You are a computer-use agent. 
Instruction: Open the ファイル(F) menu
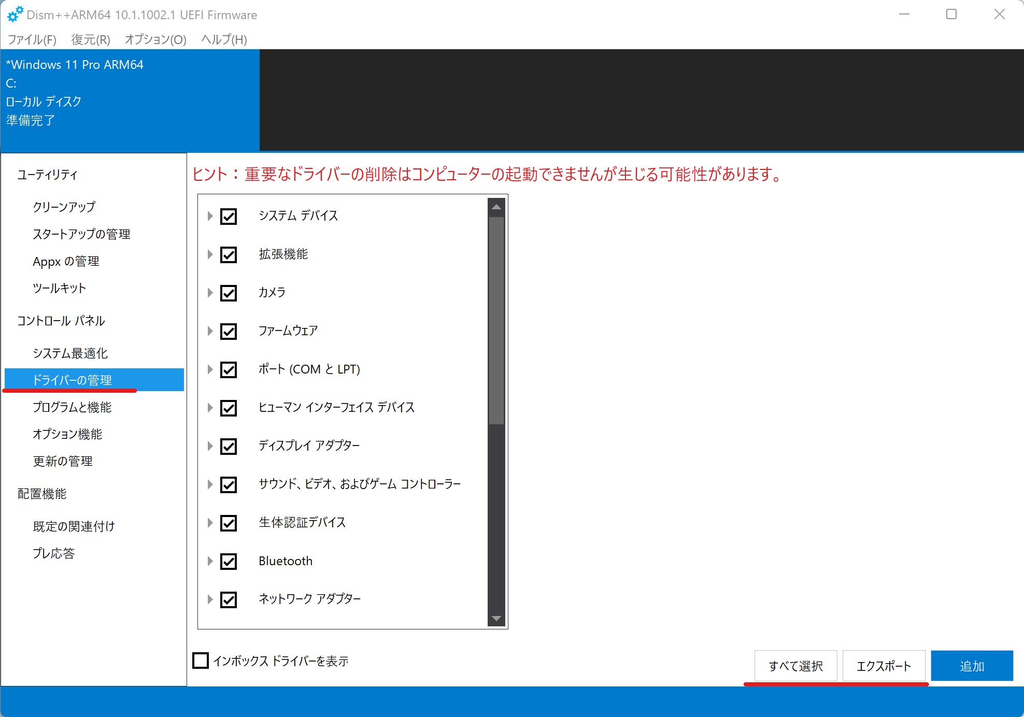(32, 39)
